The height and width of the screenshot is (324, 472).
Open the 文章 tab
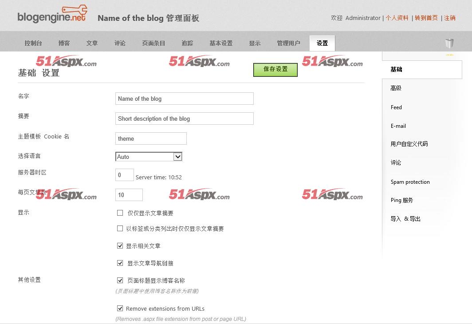point(92,43)
